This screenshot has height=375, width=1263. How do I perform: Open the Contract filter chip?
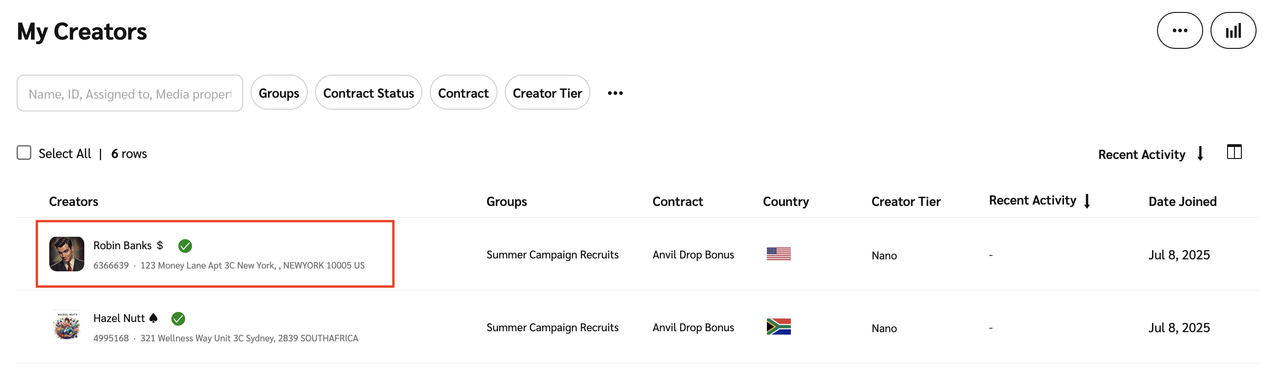click(463, 92)
